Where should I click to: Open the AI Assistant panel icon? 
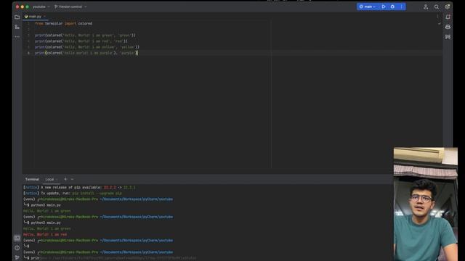[x=448, y=27]
